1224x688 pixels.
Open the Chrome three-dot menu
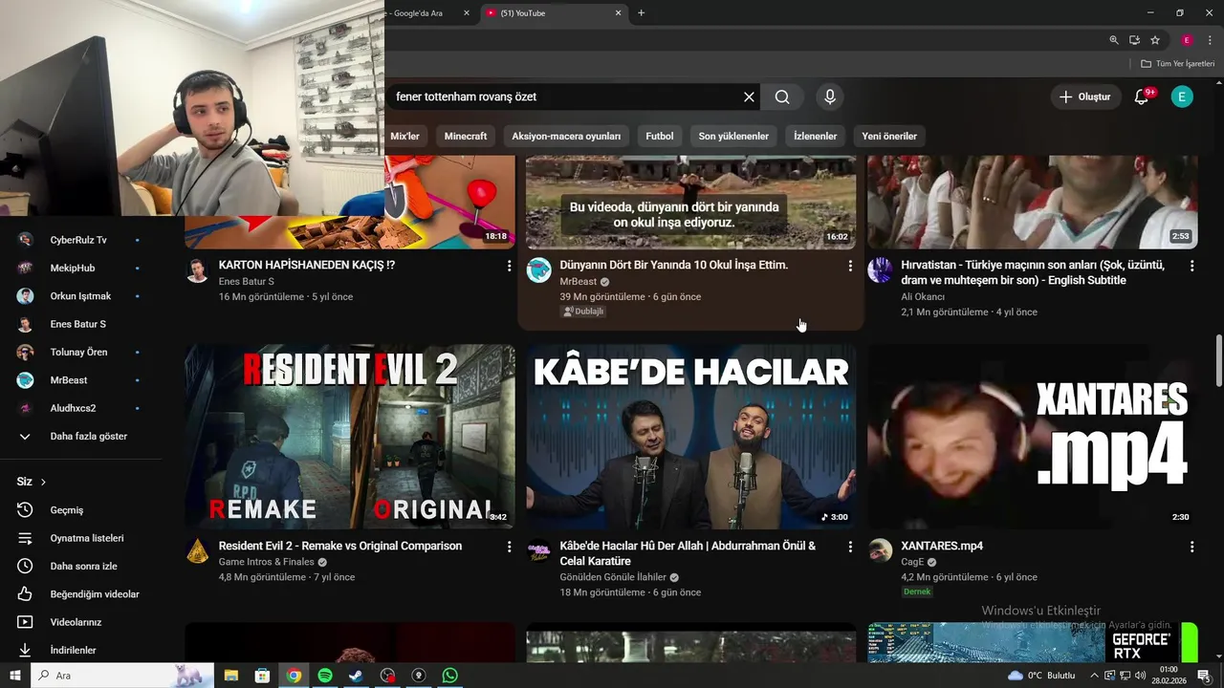coord(1210,40)
